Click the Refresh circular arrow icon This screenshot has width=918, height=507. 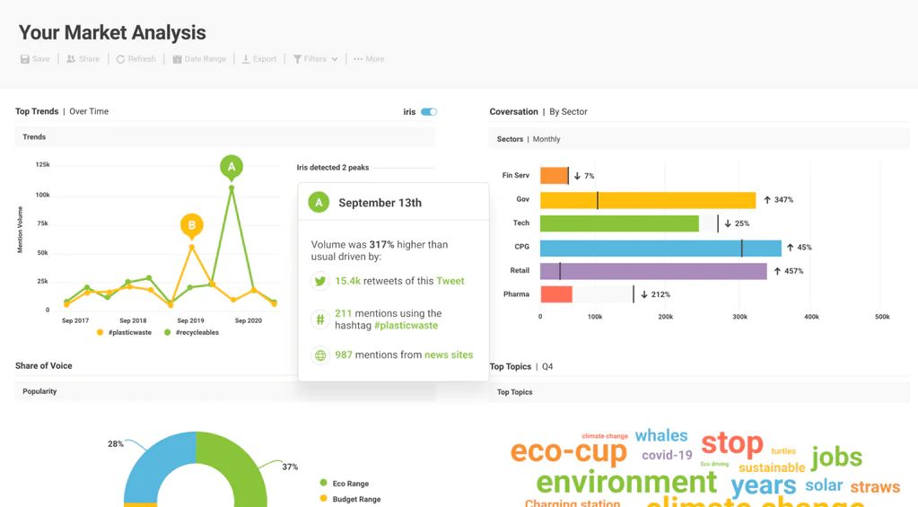click(120, 59)
